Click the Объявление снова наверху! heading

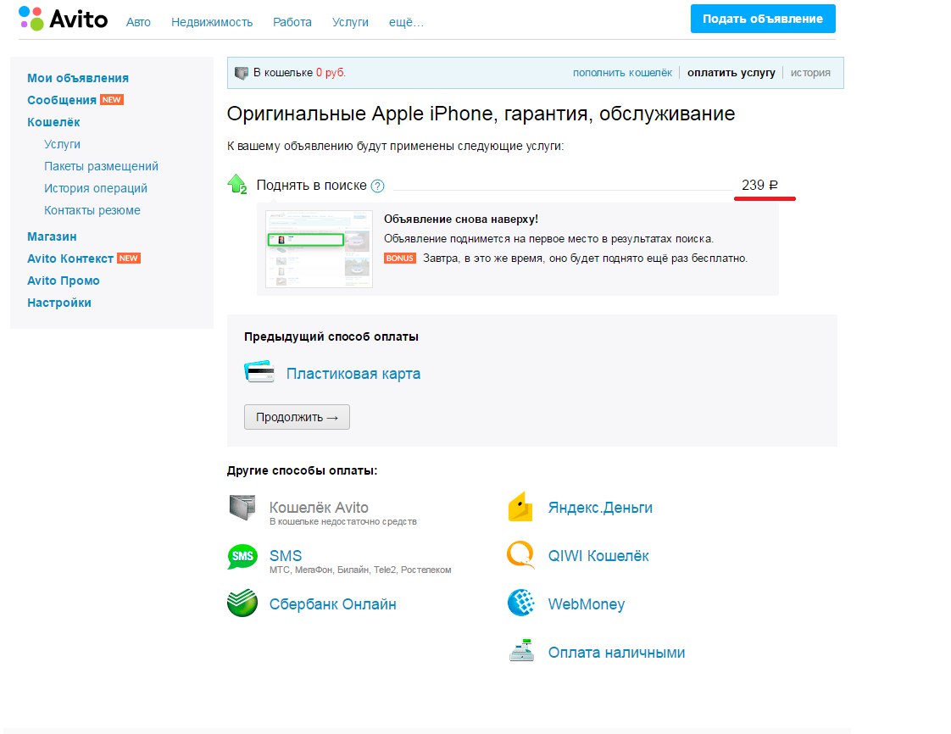point(461,219)
